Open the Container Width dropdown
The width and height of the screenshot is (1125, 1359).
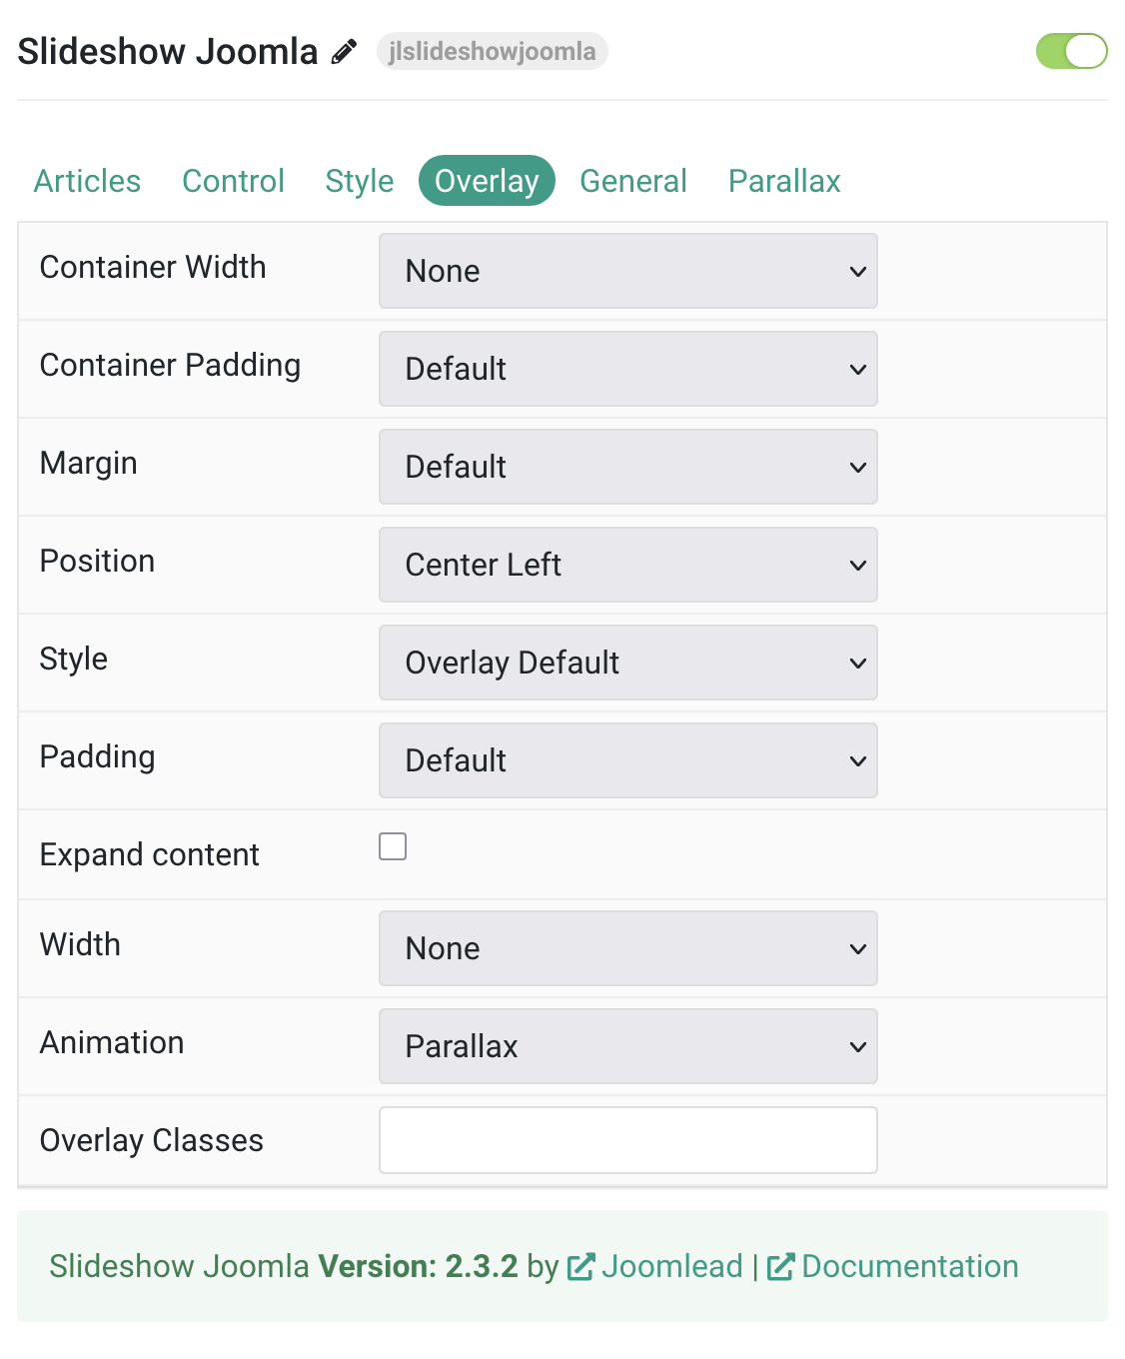627,271
